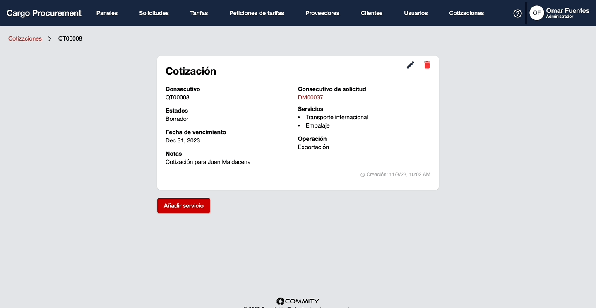The image size is (596, 308).
Task: Open the help question mark icon
Action: point(517,13)
